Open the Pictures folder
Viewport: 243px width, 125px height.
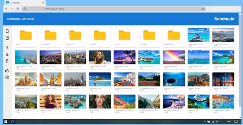149,38
